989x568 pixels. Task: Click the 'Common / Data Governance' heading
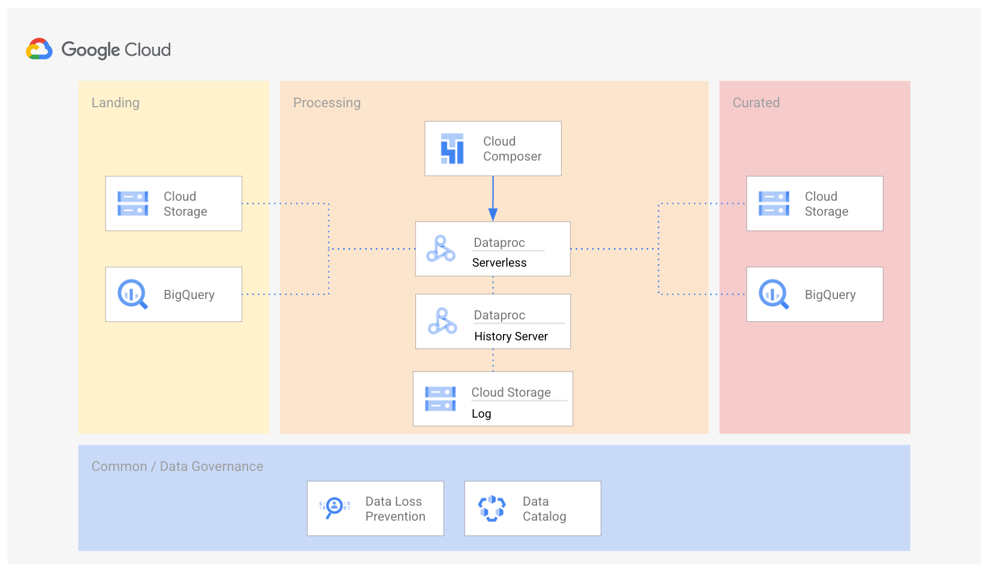point(177,466)
